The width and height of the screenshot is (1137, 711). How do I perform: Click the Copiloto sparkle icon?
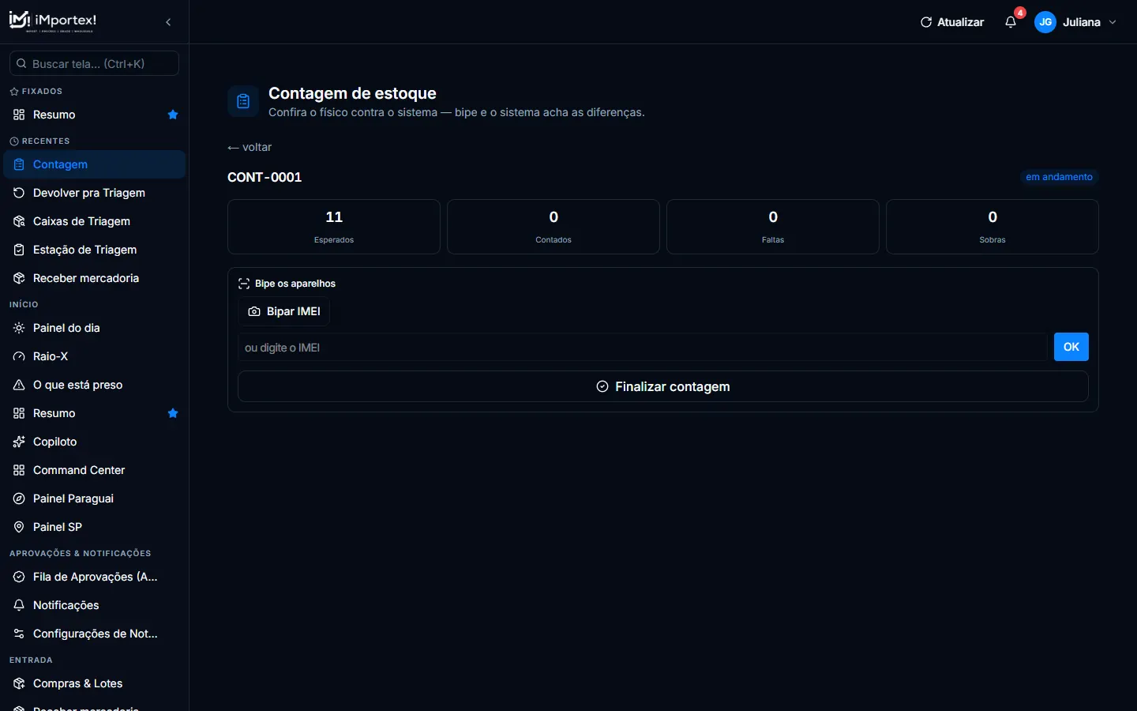19,442
